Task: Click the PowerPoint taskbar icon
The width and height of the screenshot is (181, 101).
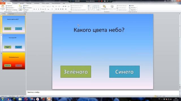Action: (49, 99)
